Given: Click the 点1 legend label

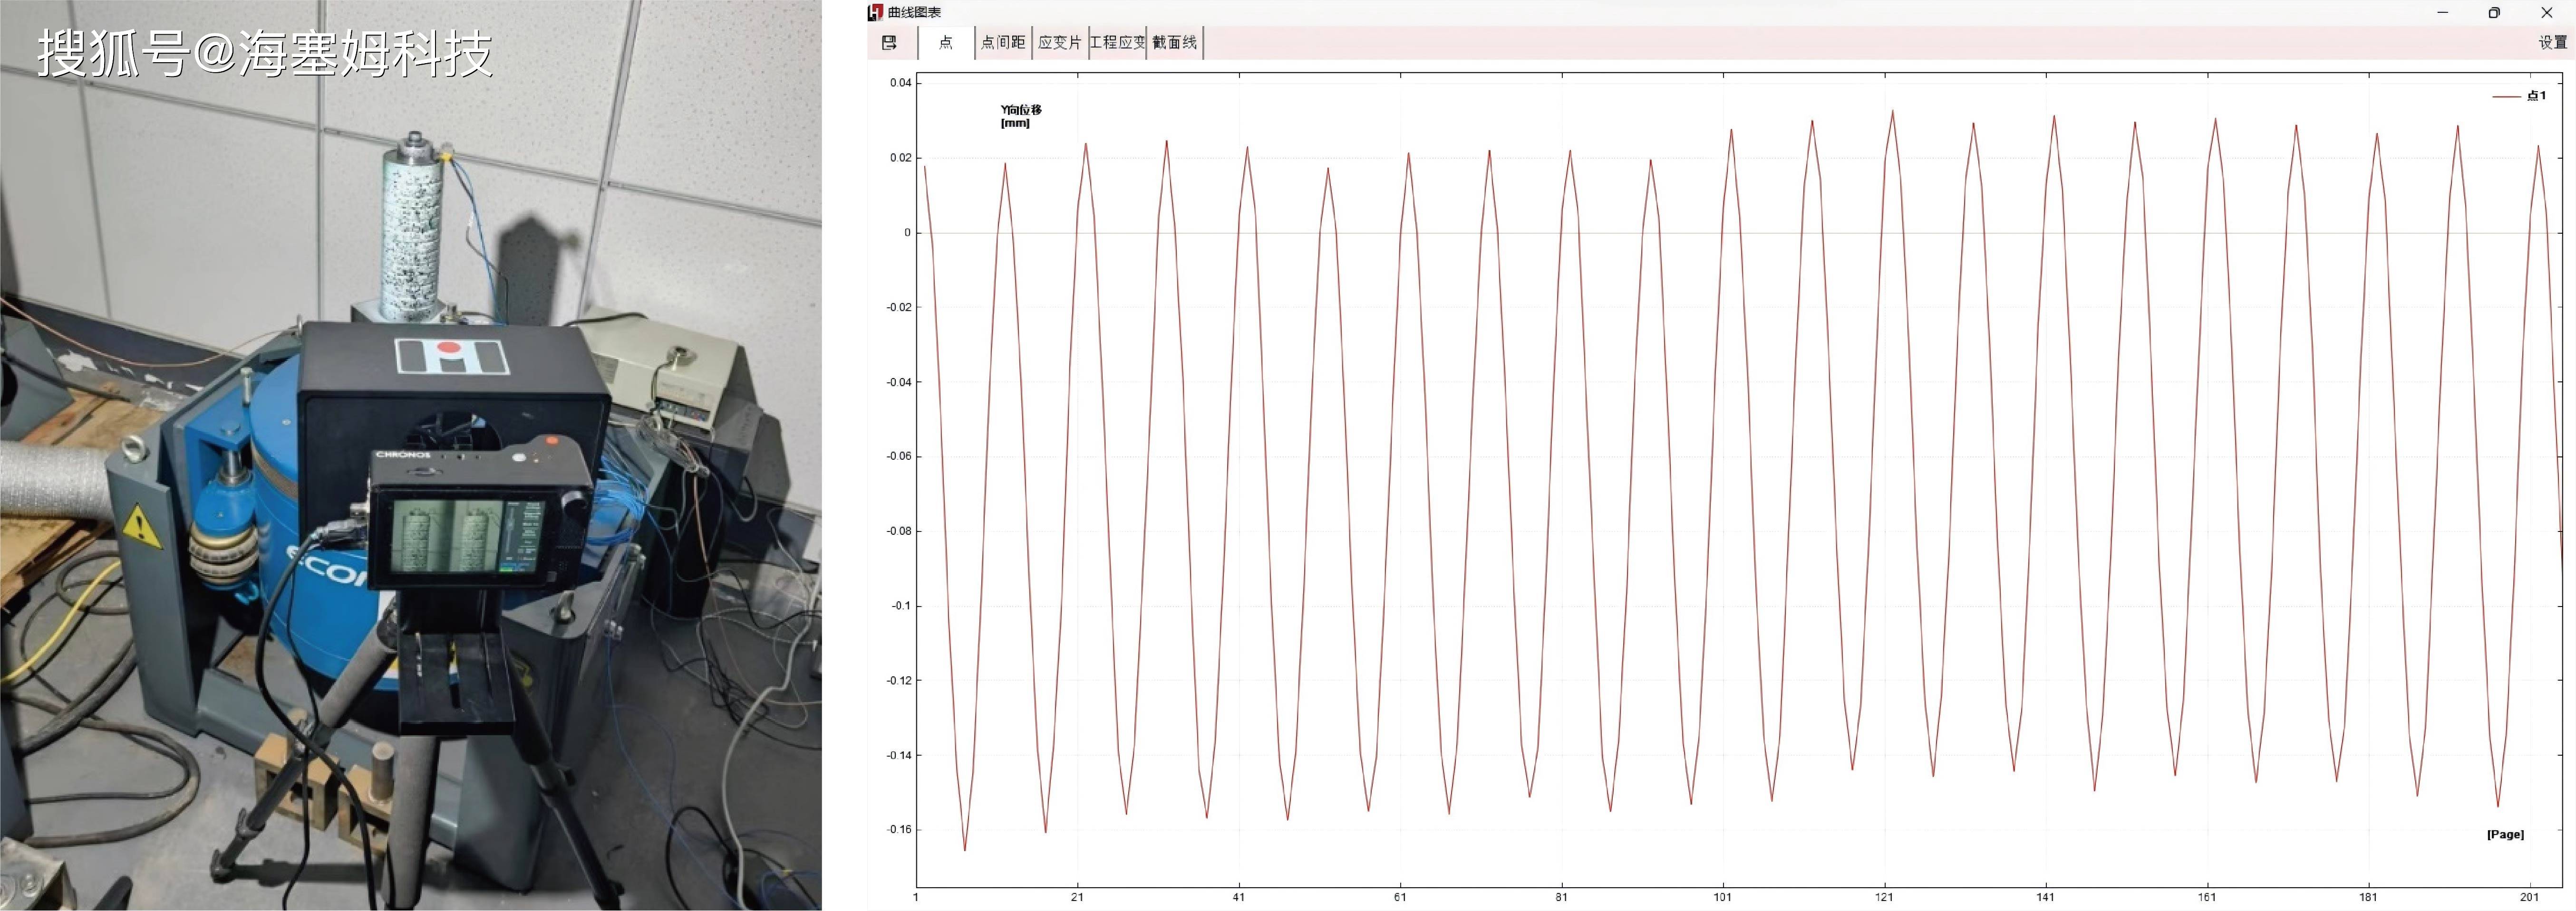Looking at the screenshot, I should tap(2536, 96).
